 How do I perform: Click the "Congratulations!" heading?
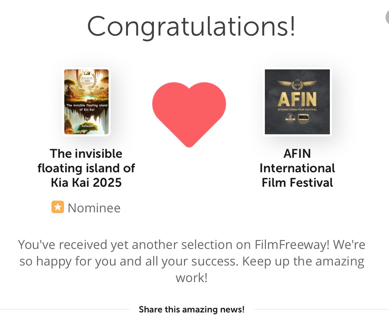[191, 27]
